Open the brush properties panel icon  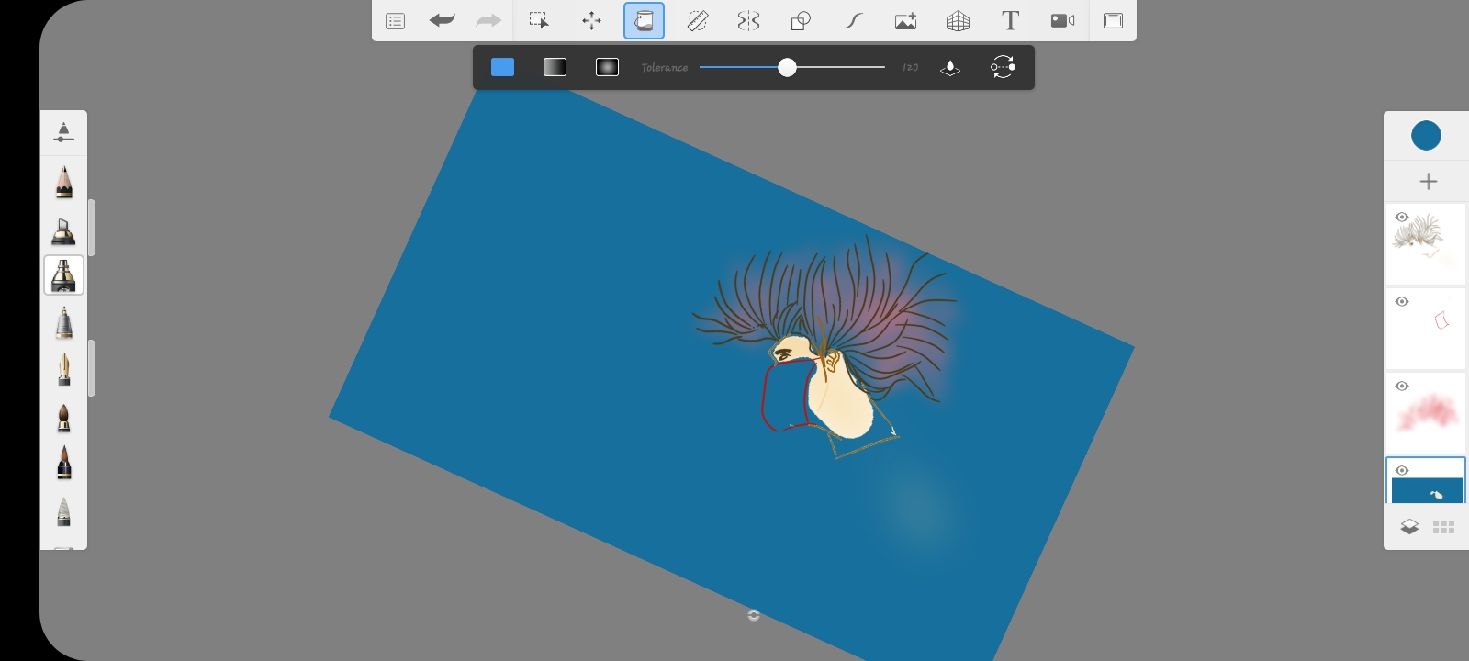coord(63,133)
